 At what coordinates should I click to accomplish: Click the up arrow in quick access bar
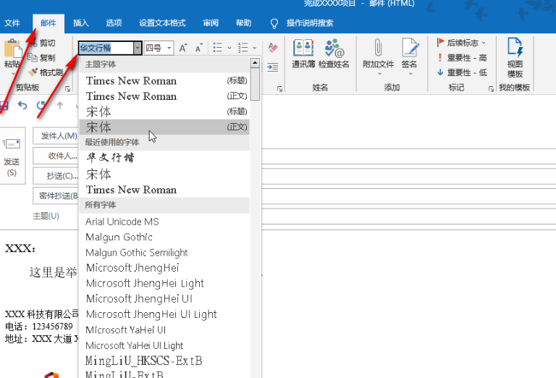tap(60, 105)
